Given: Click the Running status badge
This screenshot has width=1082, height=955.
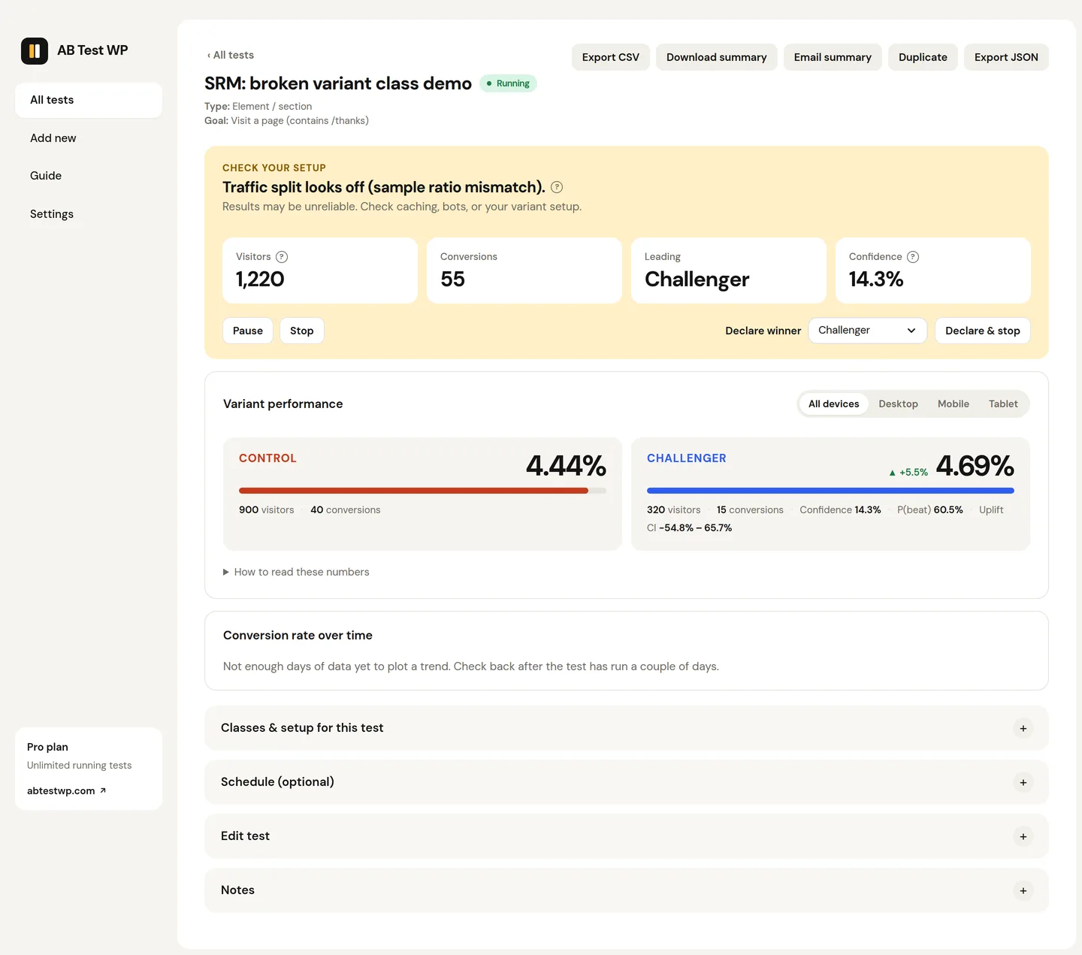Looking at the screenshot, I should tap(508, 83).
